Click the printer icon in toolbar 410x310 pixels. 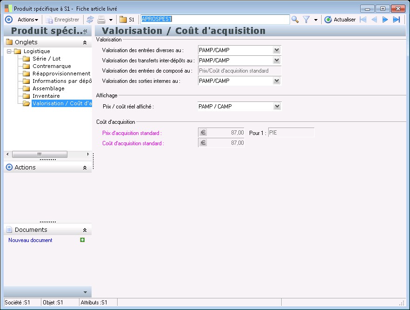click(x=101, y=20)
